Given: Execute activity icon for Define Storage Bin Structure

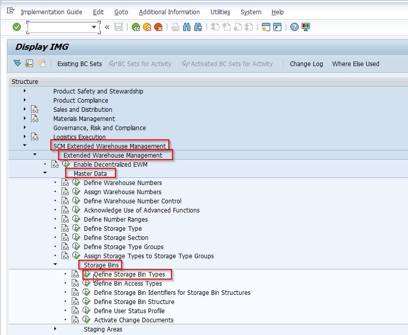Looking at the screenshot, I should (x=86, y=301).
